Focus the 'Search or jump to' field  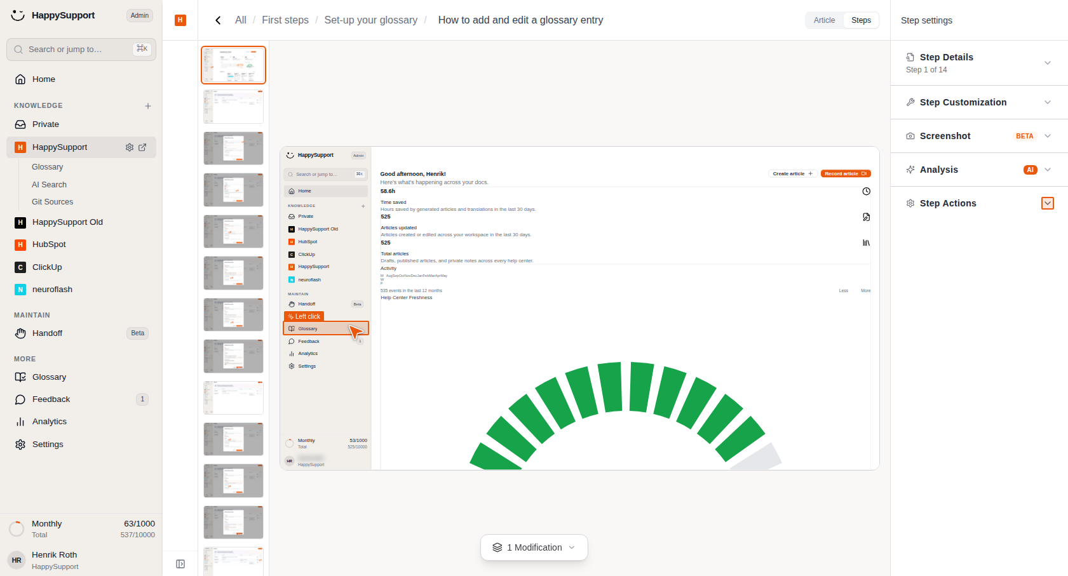pyautogui.click(x=81, y=50)
